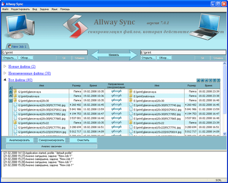Screen dimensions: 228x183
Task: Click the Направление синхронизации column header
Action: click(x=116, y=86)
